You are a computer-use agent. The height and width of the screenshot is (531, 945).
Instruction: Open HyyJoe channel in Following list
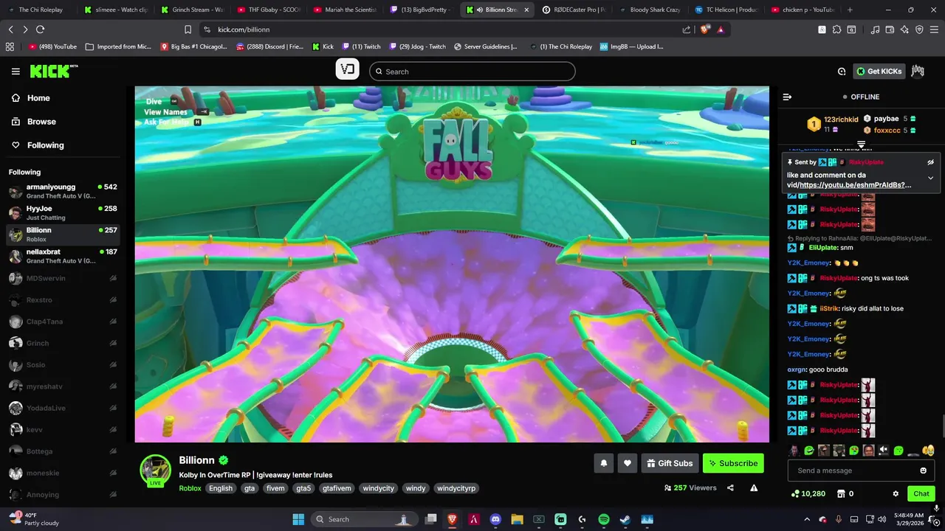point(63,212)
